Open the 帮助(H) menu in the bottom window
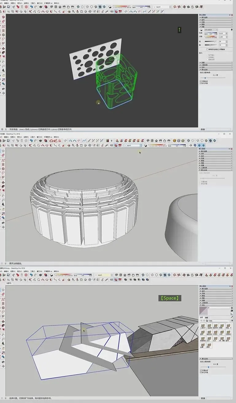 (x=56, y=271)
